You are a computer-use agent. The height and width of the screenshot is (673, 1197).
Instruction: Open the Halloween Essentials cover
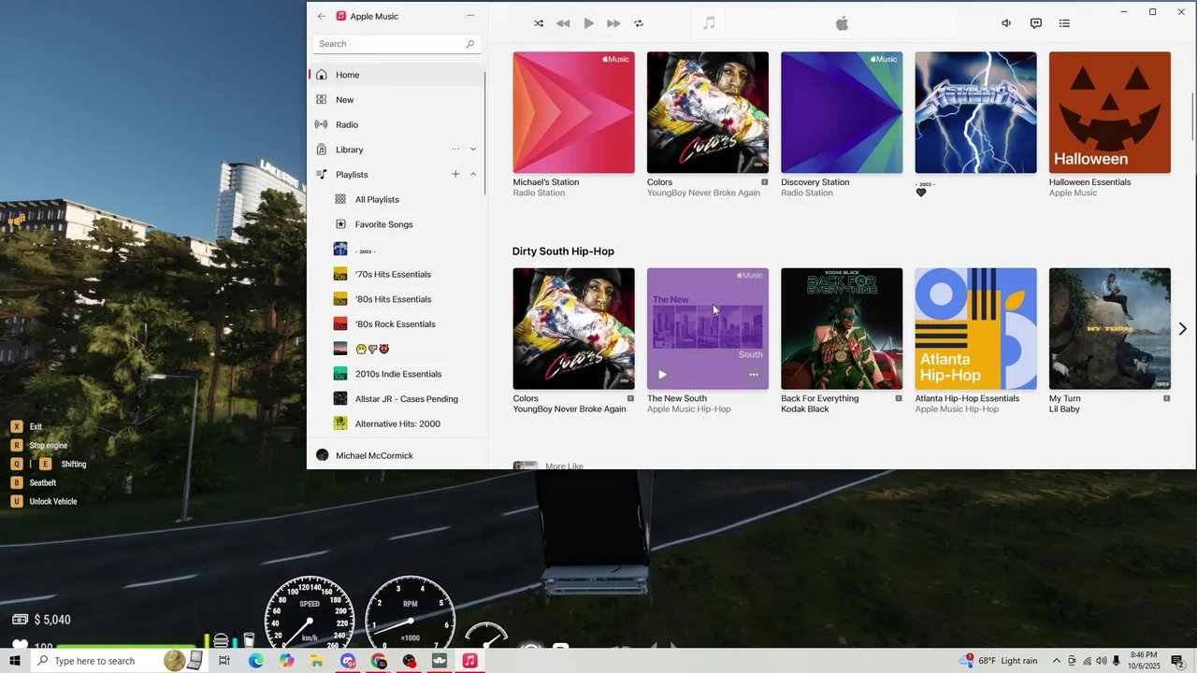[1110, 112]
